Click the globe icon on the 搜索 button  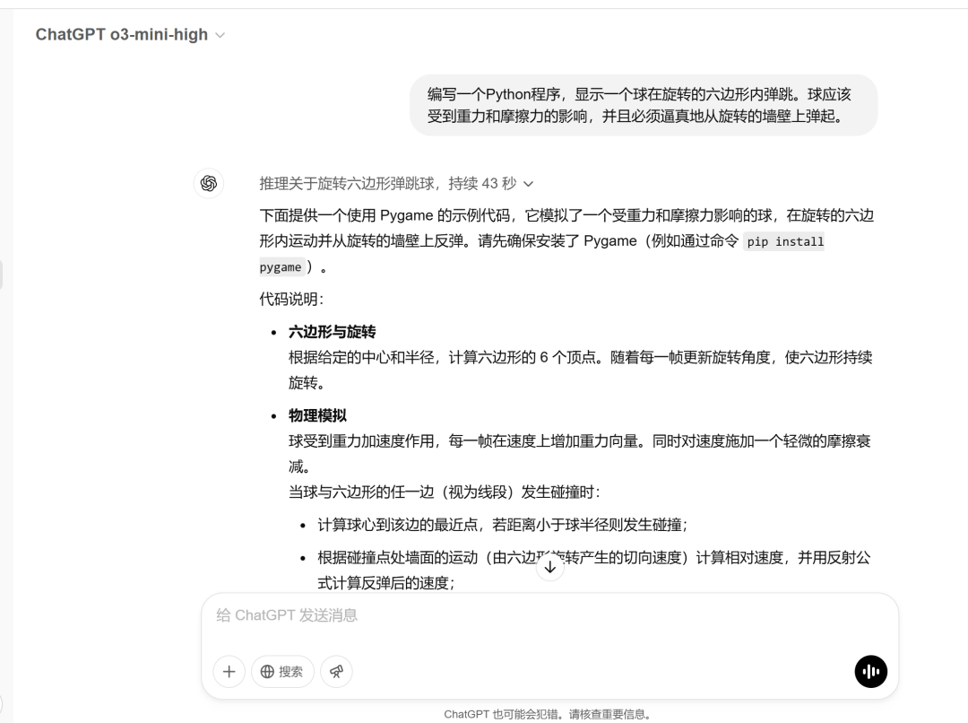[267, 671]
